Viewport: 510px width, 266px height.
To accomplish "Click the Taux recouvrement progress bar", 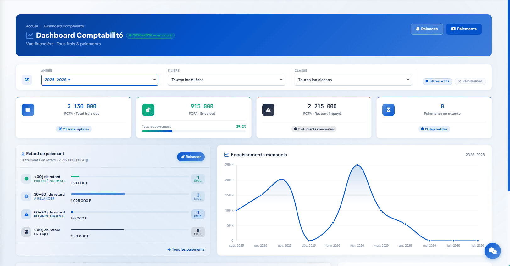I will [x=194, y=131].
